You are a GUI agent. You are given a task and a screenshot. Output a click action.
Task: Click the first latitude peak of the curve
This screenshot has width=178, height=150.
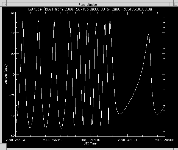pos(23,21)
